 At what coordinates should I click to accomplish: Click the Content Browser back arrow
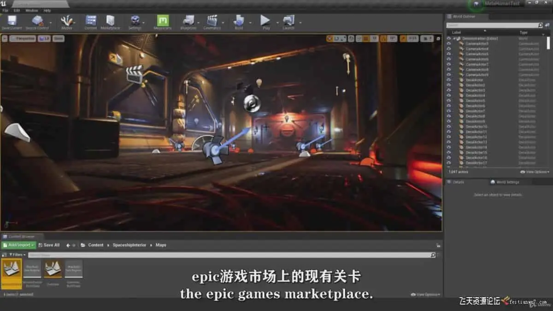coord(68,245)
